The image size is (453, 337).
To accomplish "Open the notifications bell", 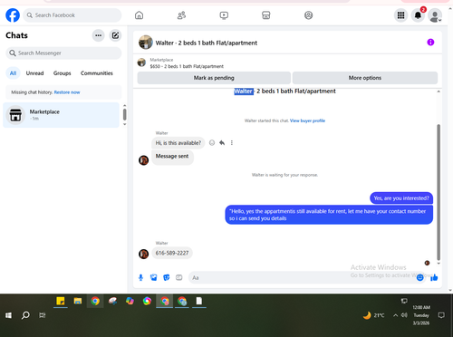I will click(418, 15).
